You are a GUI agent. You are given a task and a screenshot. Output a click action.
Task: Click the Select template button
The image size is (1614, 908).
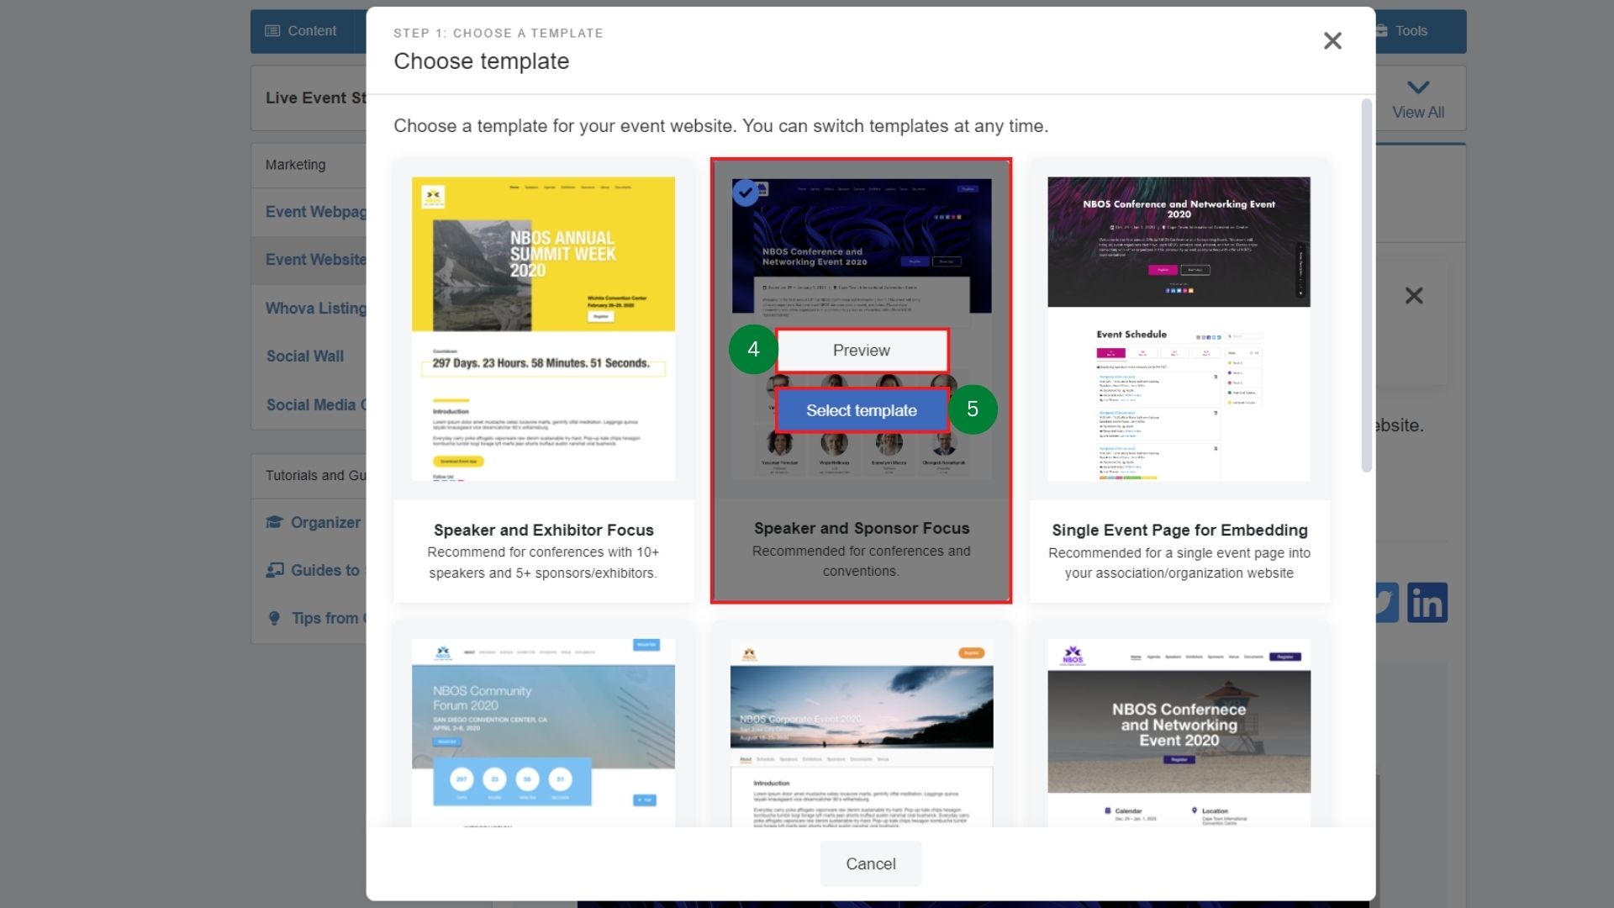pos(862,410)
